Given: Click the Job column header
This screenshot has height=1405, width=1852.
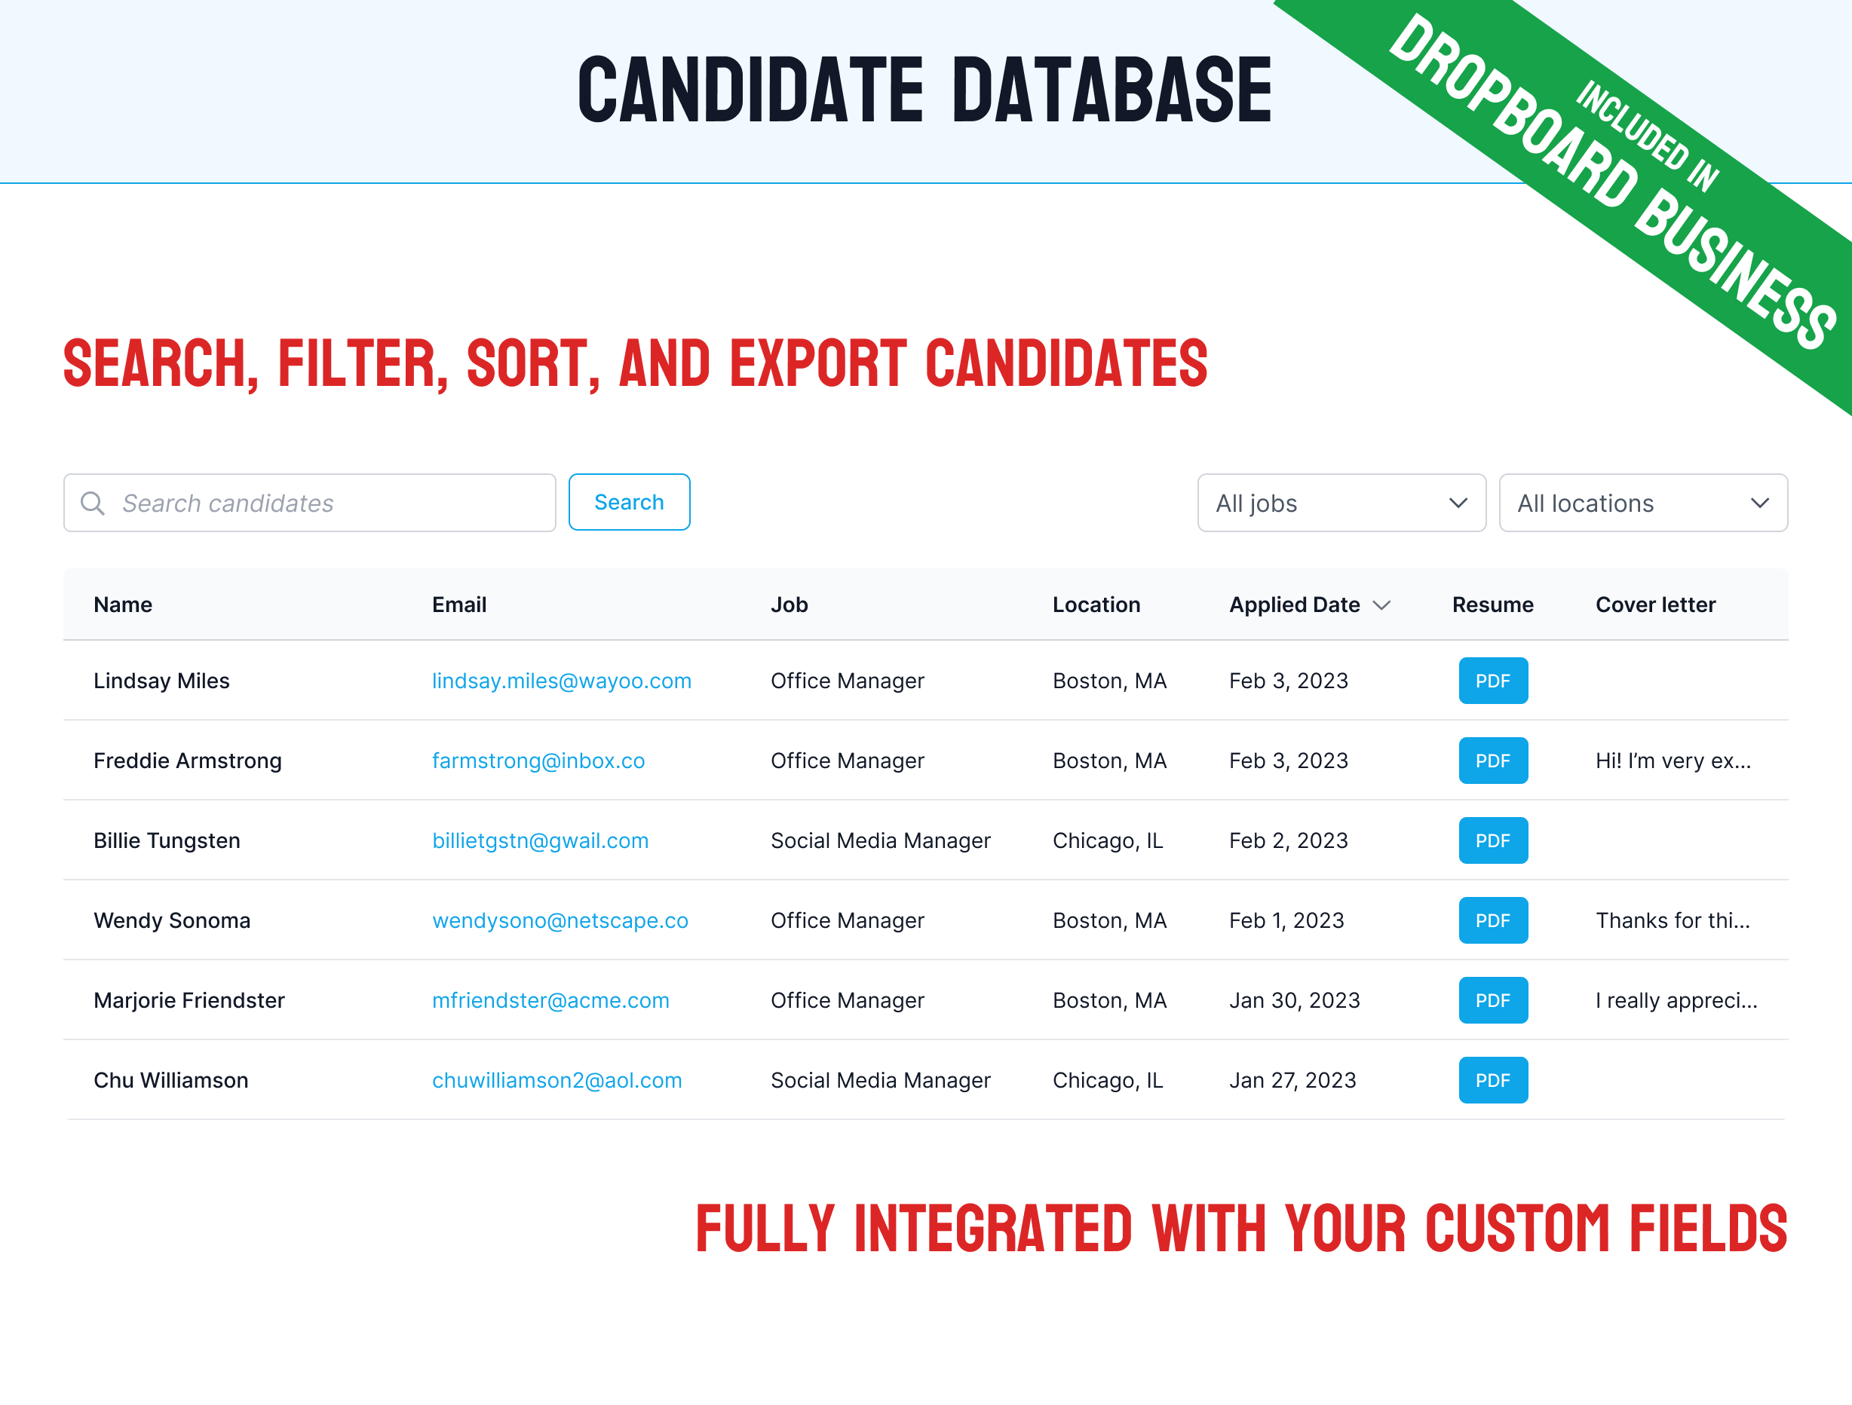Looking at the screenshot, I should (x=789, y=605).
